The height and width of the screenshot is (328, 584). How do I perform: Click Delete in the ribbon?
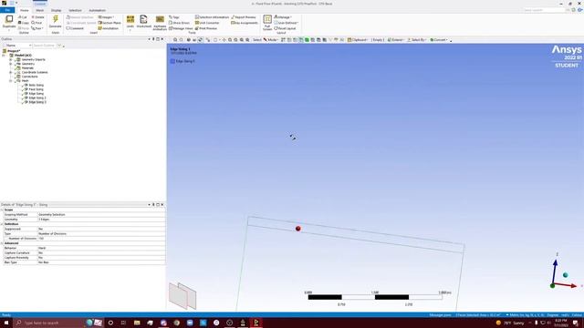38,17
